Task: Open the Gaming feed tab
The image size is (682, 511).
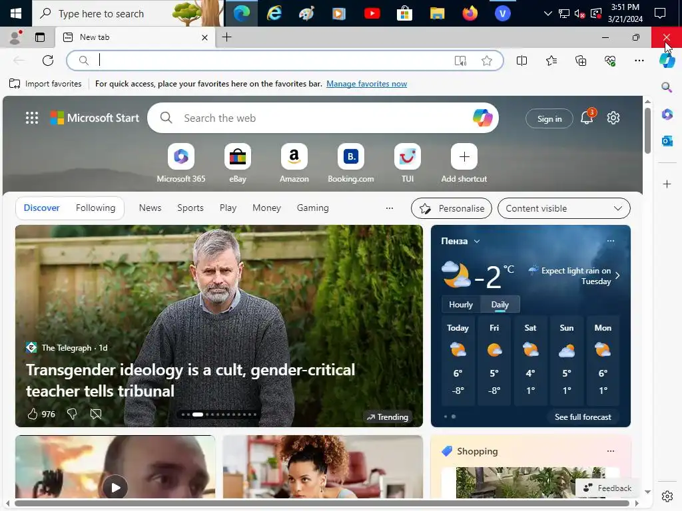Action: (313, 208)
